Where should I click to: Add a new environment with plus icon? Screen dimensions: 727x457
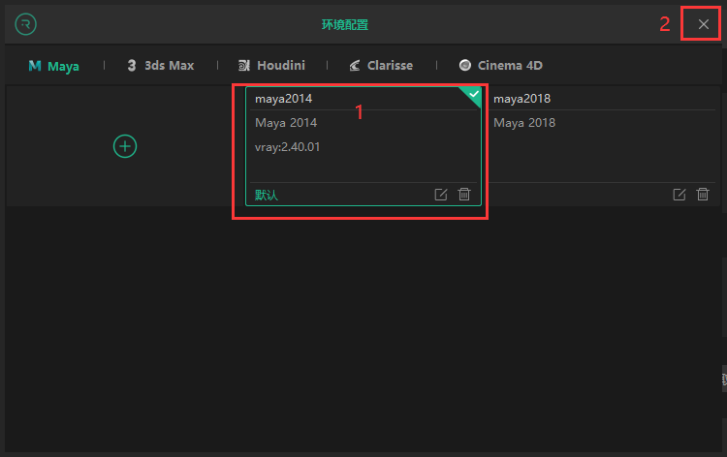pyautogui.click(x=125, y=146)
